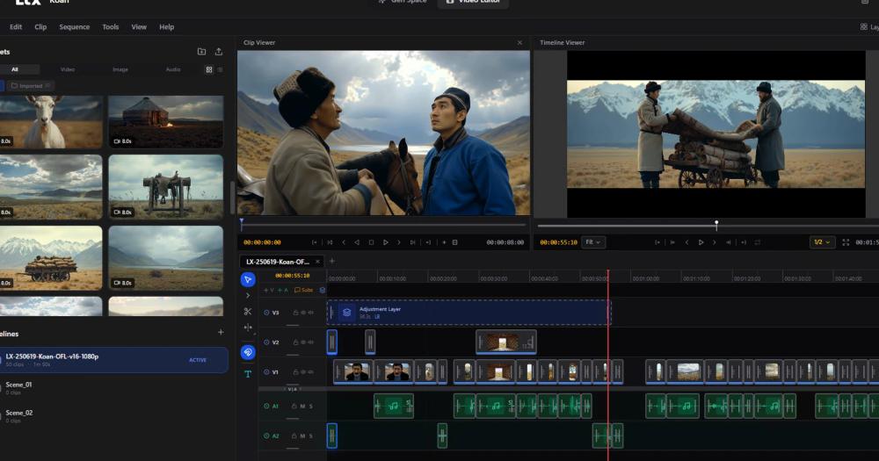The height and width of the screenshot is (461, 879).
Task: Close the LX-250619-Koan-OF sequence tab
Action: [317, 262]
